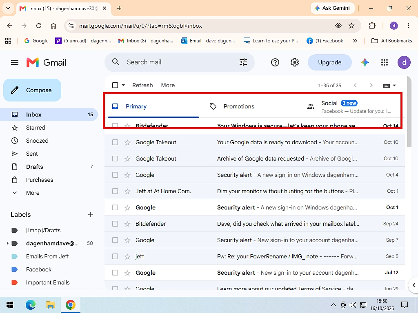Open the Google account avatar in Gmail

(404, 62)
